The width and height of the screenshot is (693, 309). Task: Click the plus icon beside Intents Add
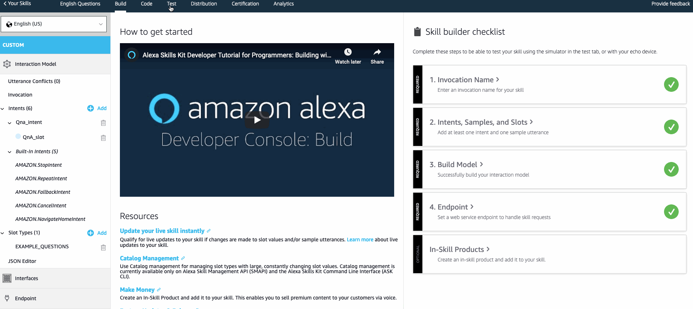tap(91, 108)
